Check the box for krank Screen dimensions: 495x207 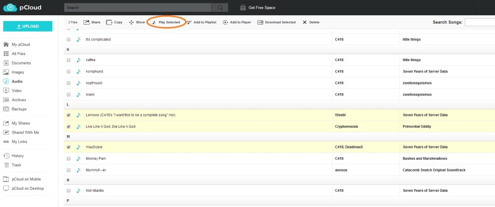click(x=68, y=95)
